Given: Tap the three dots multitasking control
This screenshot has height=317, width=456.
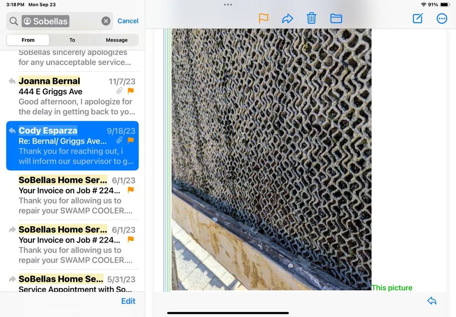Looking at the screenshot, I should (x=228, y=5).
